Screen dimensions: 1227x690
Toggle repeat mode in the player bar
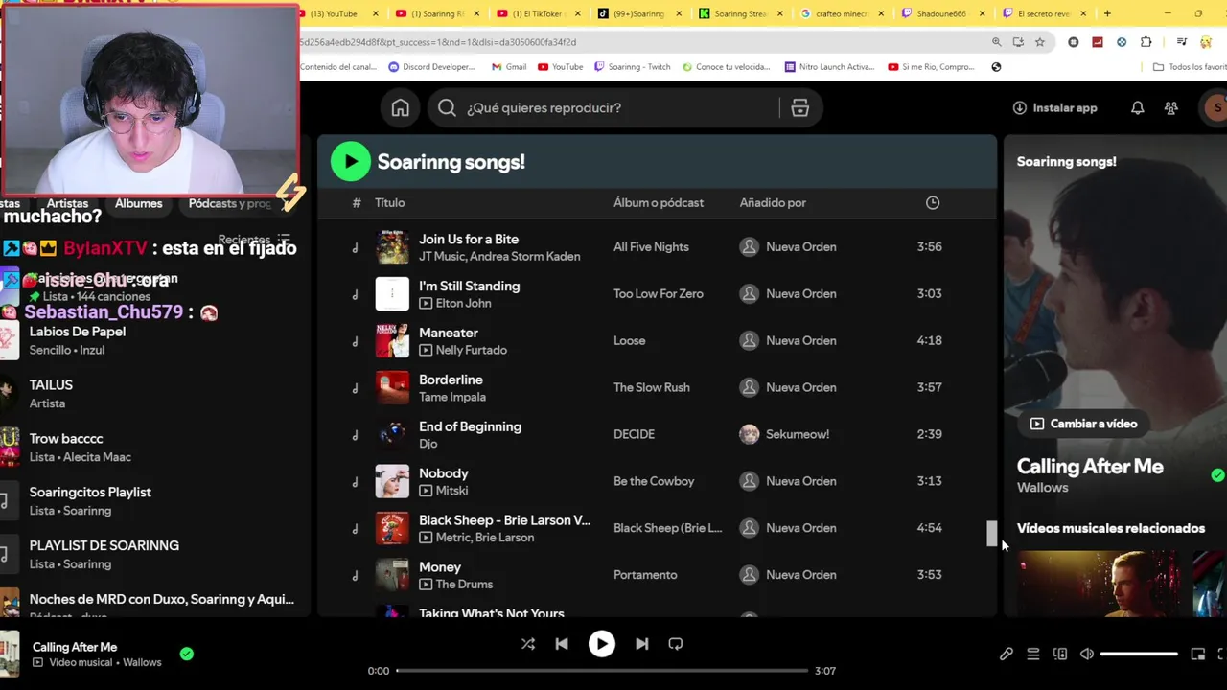676,644
